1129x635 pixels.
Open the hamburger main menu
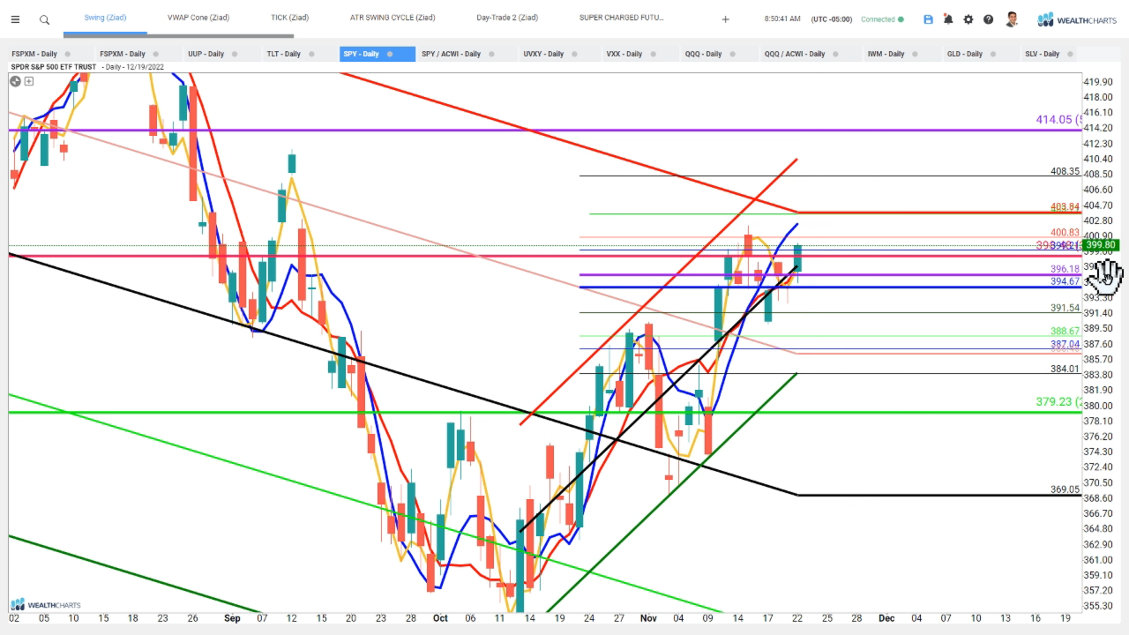[x=15, y=19]
